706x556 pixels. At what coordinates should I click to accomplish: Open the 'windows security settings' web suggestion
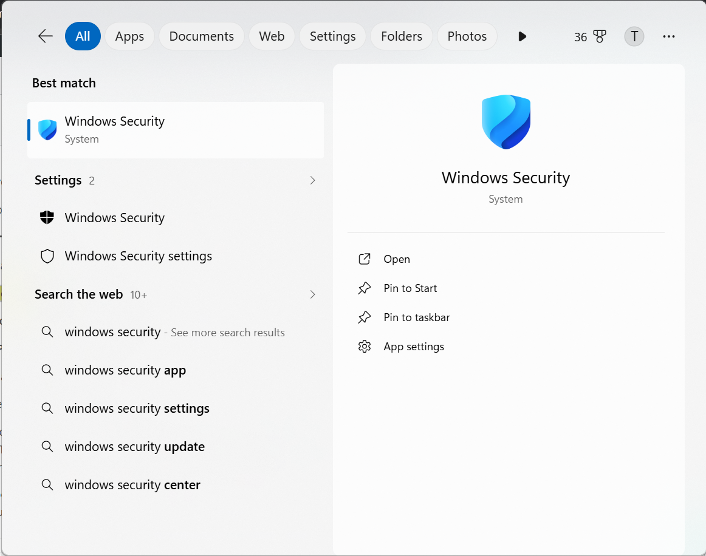pyautogui.click(x=176, y=409)
